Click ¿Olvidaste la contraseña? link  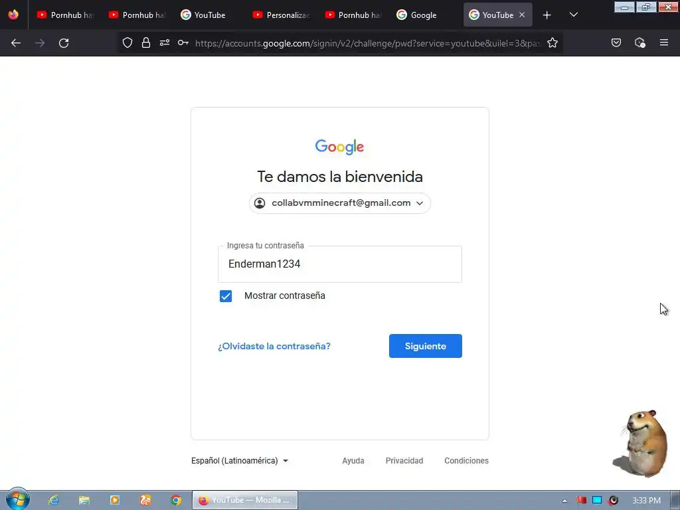click(274, 346)
